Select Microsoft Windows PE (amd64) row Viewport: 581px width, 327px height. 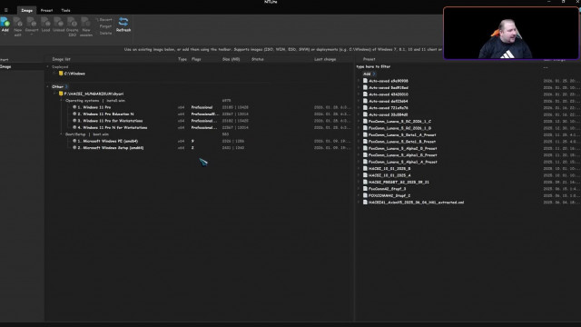(108, 141)
